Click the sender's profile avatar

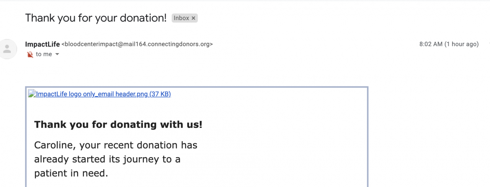pyautogui.click(x=7, y=49)
